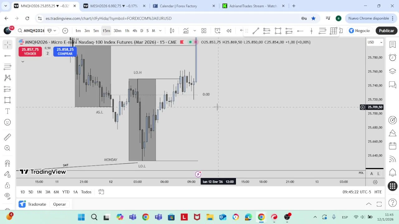Switch to the 3m timeframe

pos(87,30)
